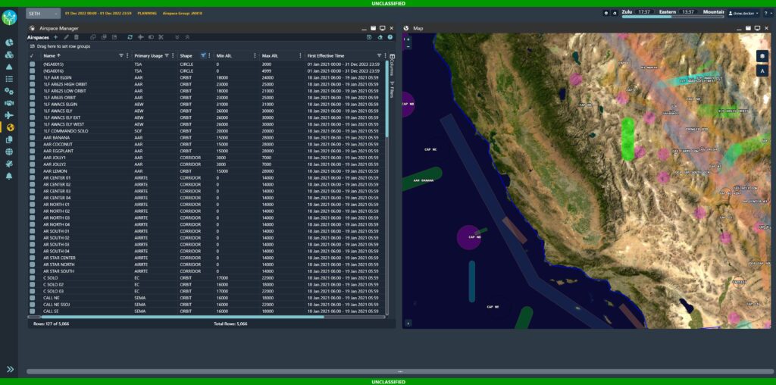Zoom out the map with minus button
Image resolution: width=776 pixels, height=385 pixels.
click(x=408, y=46)
